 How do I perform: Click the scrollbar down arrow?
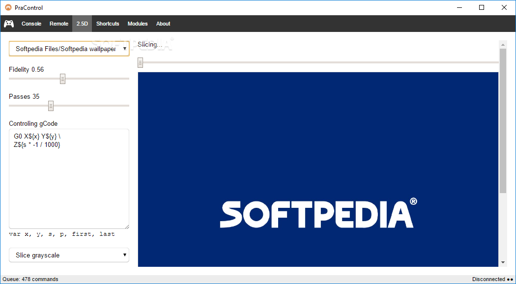click(503, 262)
